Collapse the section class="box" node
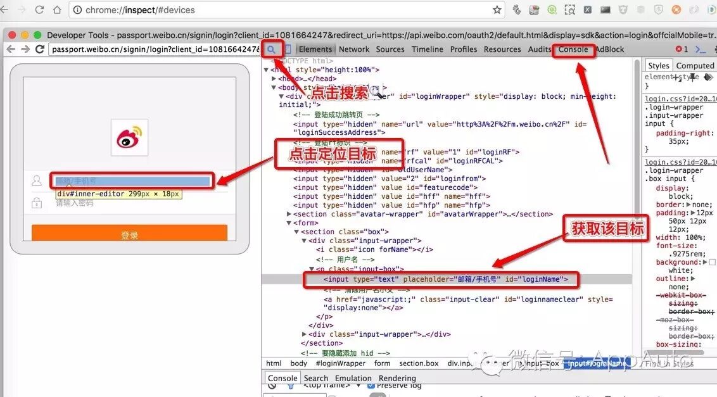 296,232
